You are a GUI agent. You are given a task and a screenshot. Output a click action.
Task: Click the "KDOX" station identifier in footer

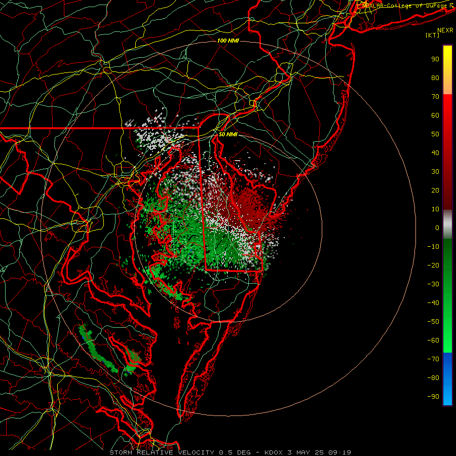274,452
